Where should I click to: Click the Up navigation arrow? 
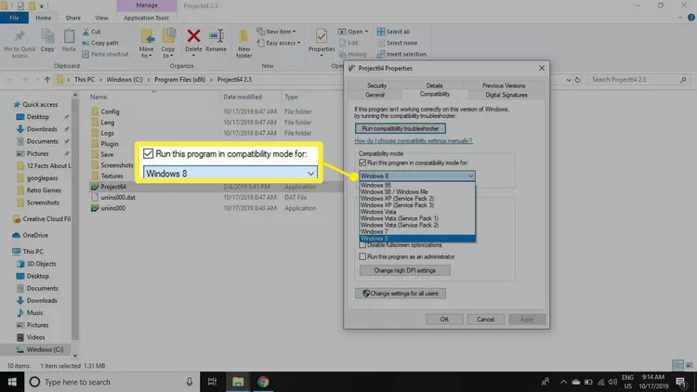coord(47,80)
